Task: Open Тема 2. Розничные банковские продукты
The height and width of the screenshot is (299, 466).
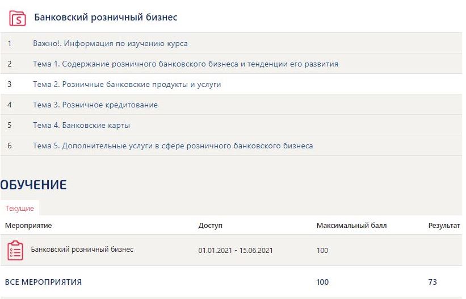Action: click(x=127, y=84)
